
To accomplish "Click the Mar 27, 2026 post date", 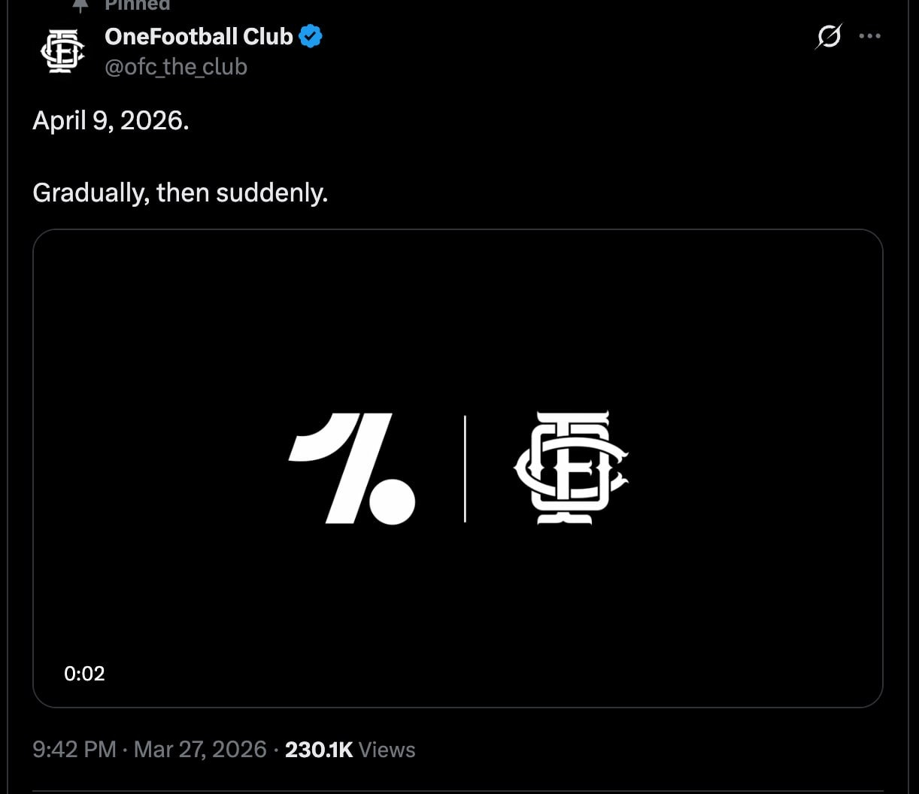I will click(x=200, y=749).
